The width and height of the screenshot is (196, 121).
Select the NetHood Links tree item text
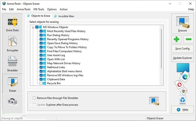pyautogui.click(x=56, y=67)
